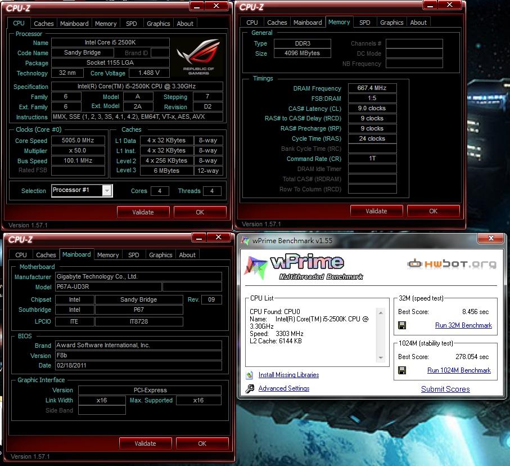Click the Name Intel Core i5 2500K field
Screen dimensions: 510x466
pos(110,42)
